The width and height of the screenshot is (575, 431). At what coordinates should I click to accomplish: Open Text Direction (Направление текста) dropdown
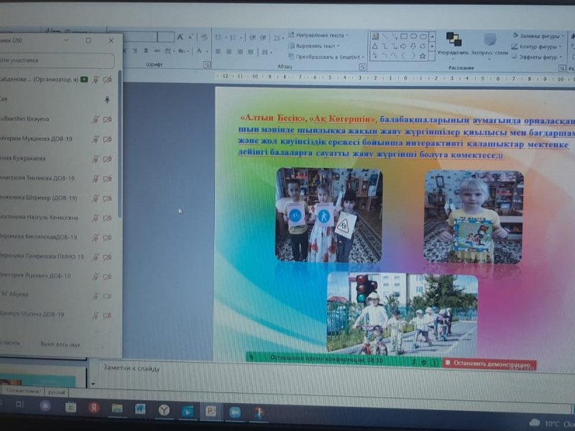[x=319, y=34]
